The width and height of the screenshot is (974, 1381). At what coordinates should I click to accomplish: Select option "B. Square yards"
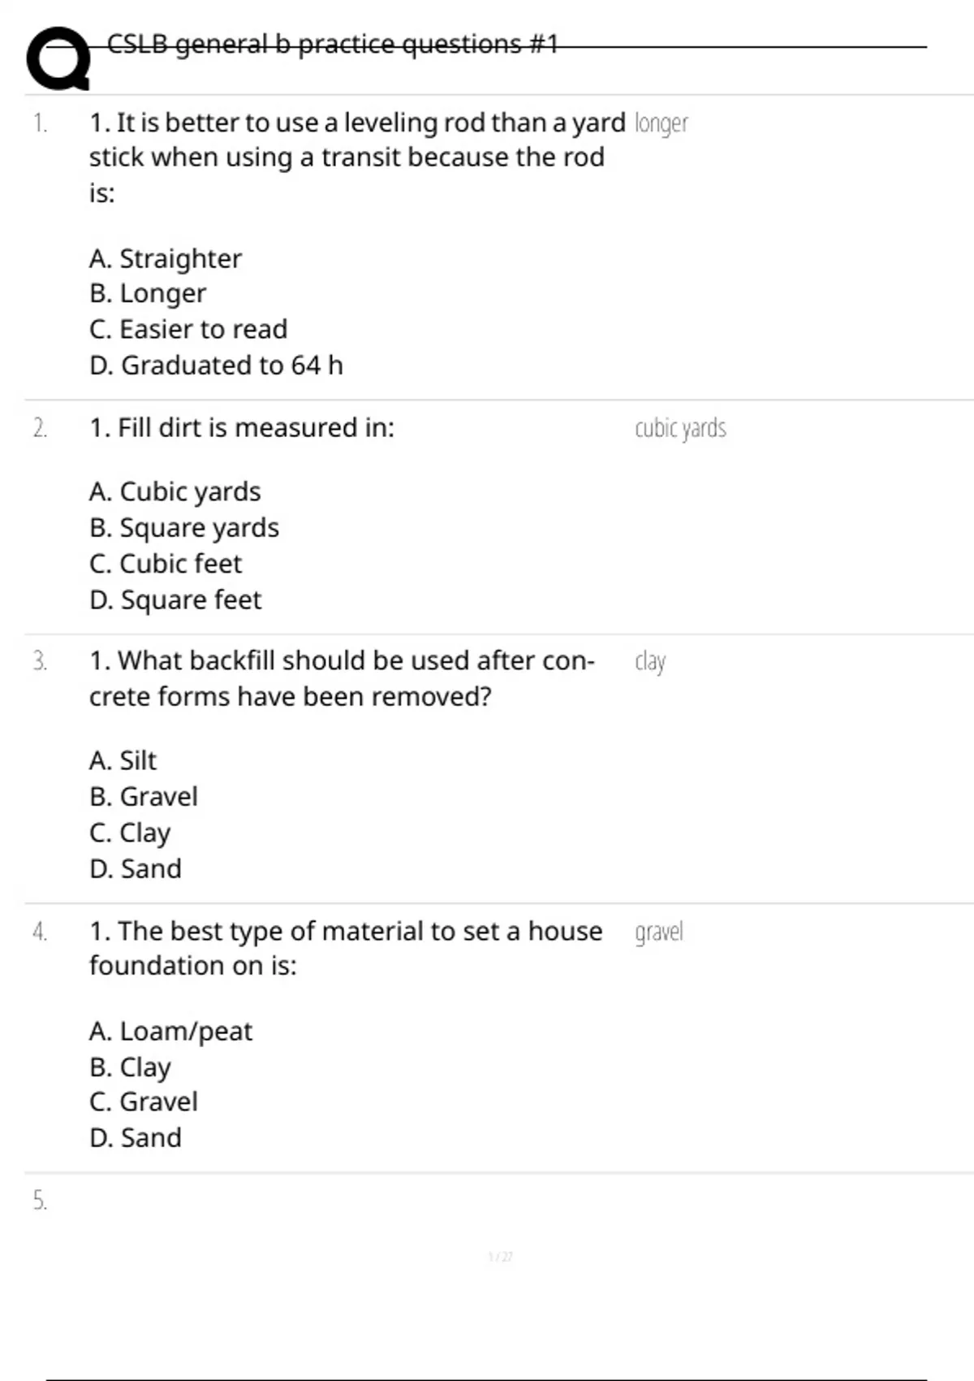(184, 528)
